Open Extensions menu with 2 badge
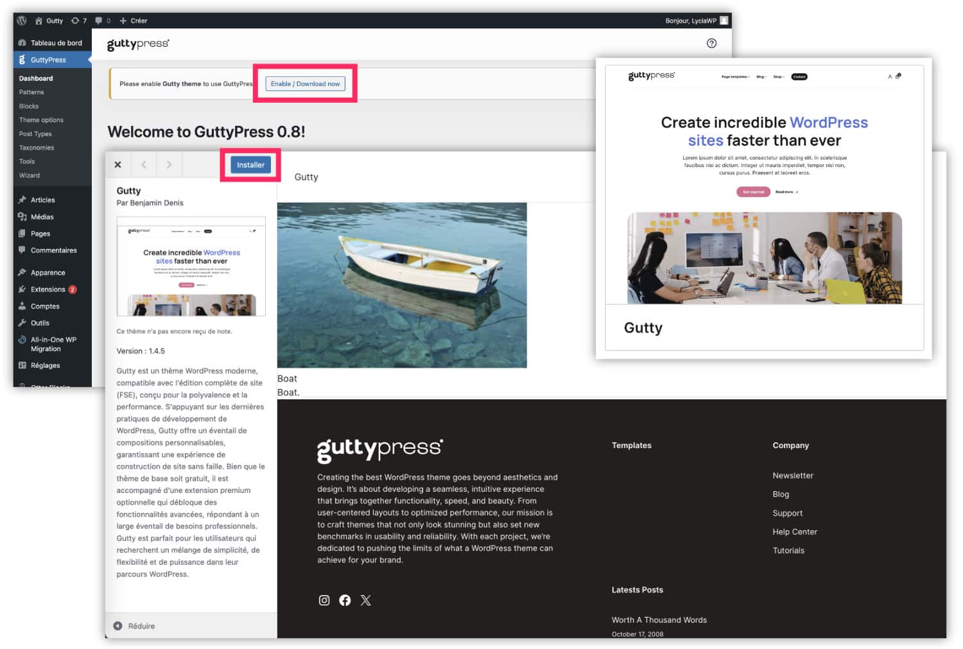Screen dimensions: 963x649 48,290
